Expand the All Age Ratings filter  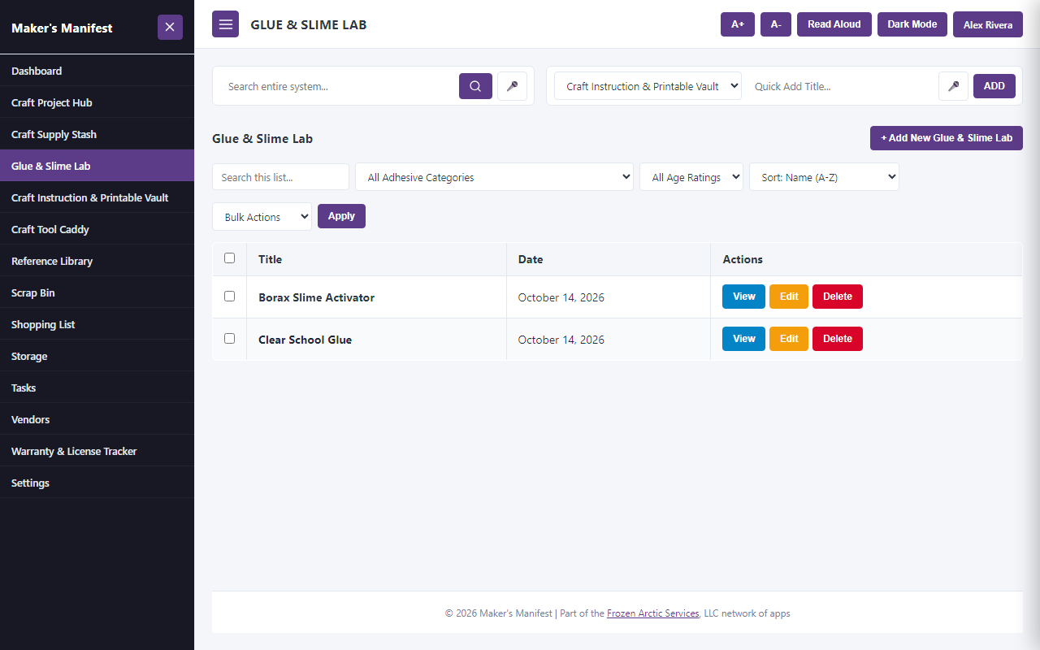click(691, 177)
